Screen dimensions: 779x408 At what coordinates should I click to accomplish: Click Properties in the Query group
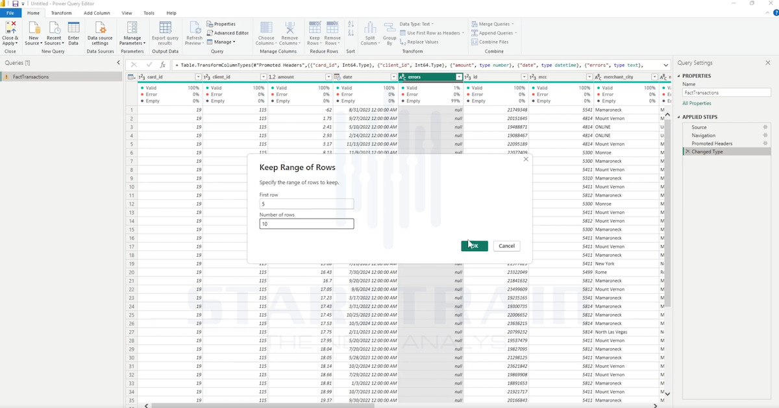[x=221, y=24]
